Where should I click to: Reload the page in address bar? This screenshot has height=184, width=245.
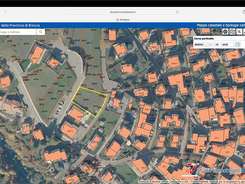click(x=178, y=12)
